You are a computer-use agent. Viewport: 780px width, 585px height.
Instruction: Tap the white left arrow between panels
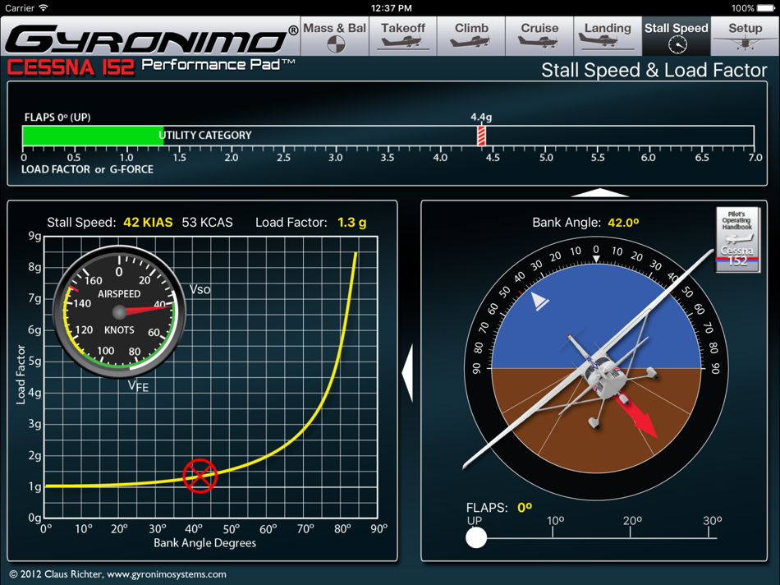tap(407, 373)
